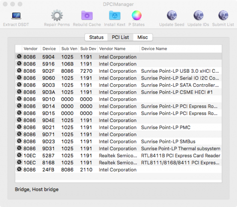Click the Update Seed globe icon
Screen dimensions: 237x207
click(x=171, y=16)
